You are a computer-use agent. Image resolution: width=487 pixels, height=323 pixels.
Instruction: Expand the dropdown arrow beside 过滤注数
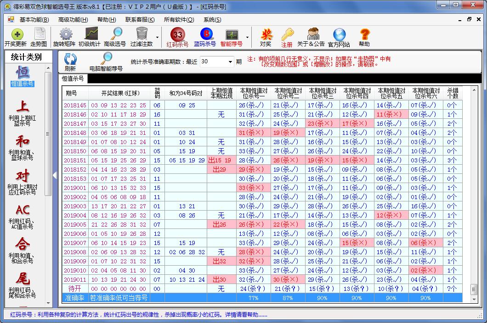156,37
